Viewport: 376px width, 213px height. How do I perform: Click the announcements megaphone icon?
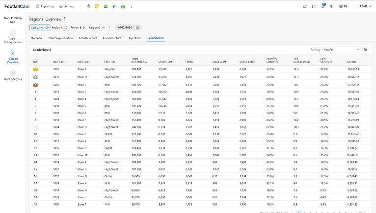pos(331,6)
